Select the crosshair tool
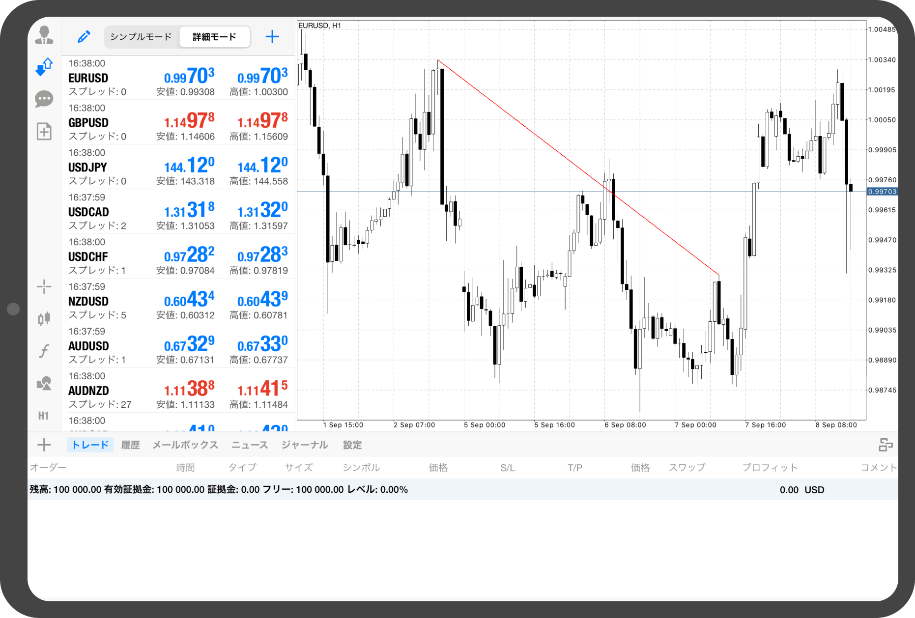Image resolution: width=915 pixels, height=618 pixels. [x=44, y=286]
